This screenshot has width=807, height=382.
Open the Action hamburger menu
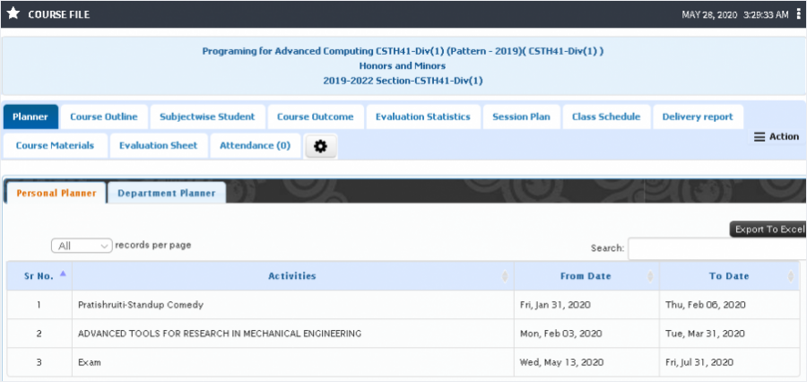(777, 136)
